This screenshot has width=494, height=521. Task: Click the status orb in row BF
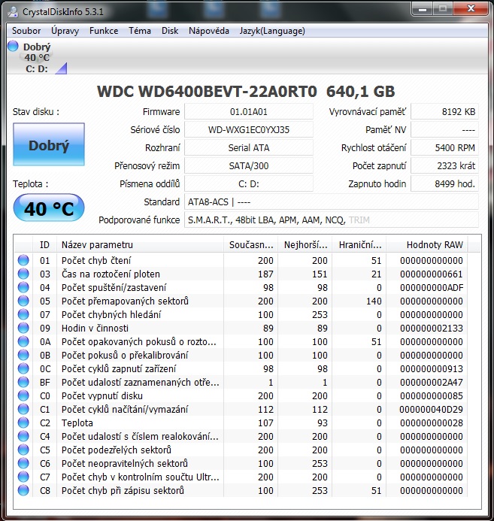(23, 382)
